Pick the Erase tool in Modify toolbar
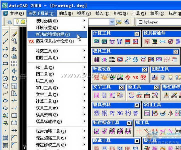The width and height of the screenshot is (181, 150). point(14,34)
